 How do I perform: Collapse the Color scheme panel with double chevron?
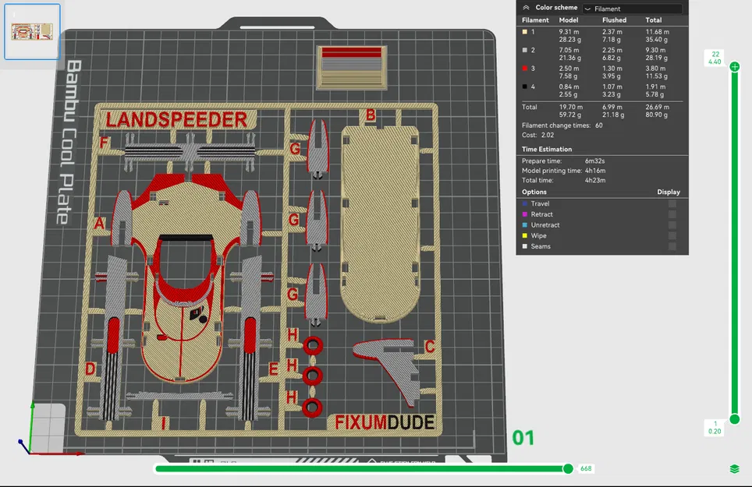[526, 8]
